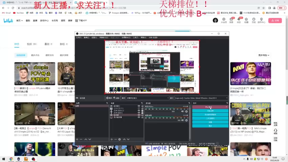Mute the 桌面音频 desktop audio channel
The height and width of the screenshot is (162, 288).
coord(183,120)
